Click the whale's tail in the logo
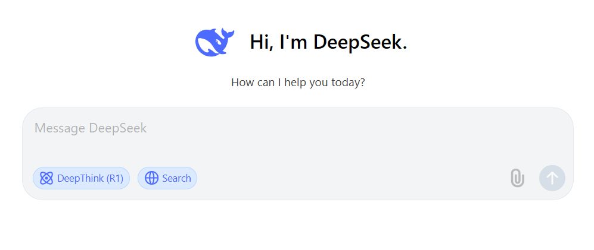 pos(228,34)
